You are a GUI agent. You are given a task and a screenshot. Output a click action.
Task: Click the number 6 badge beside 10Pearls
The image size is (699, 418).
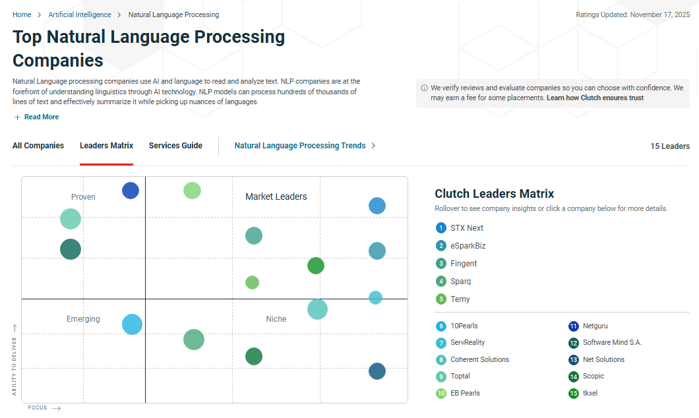tap(441, 326)
